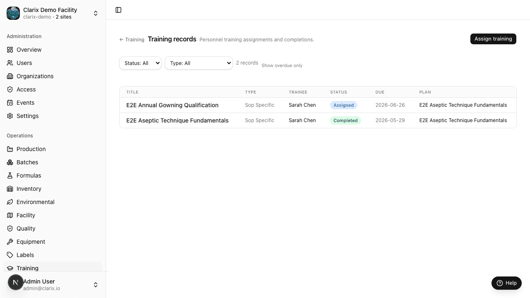Click due date 2026-05-29
Screen dimensions: 530x298
point(390,120)
